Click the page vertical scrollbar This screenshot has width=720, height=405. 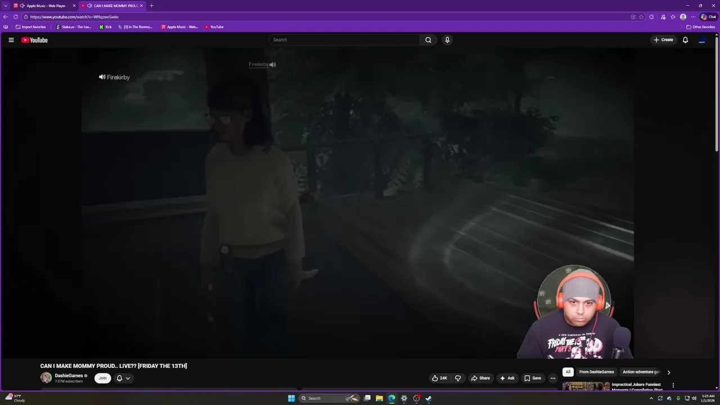717,96
